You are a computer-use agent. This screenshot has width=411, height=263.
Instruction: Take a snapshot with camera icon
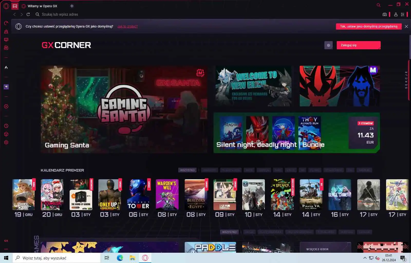point(385,14)
